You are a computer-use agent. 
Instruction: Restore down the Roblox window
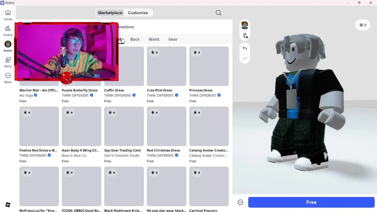click(x=359, y=3)
